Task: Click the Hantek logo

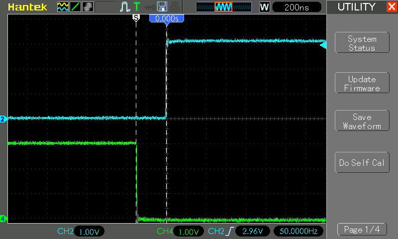Action: tap(27, 7)
